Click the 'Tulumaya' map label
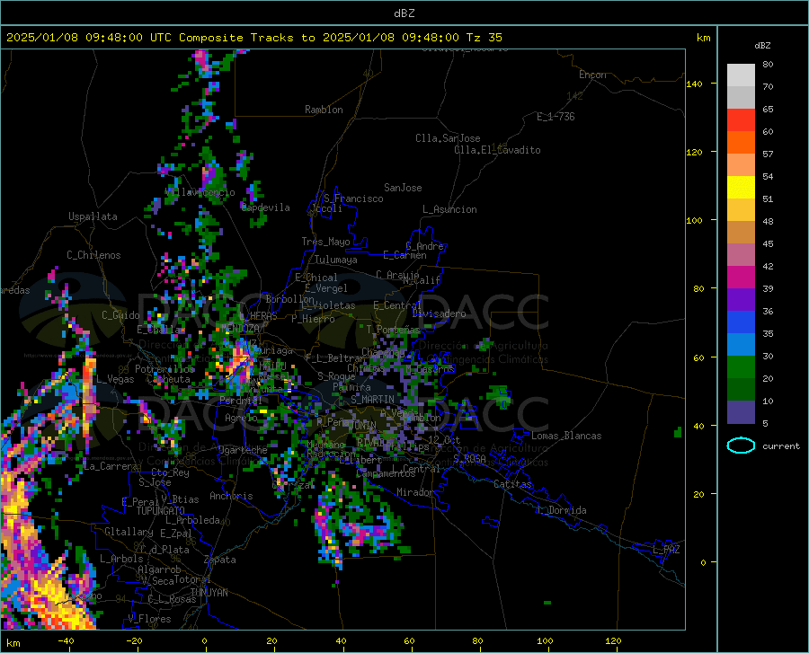This screenshot has height=653, width=809. point(336,260)
